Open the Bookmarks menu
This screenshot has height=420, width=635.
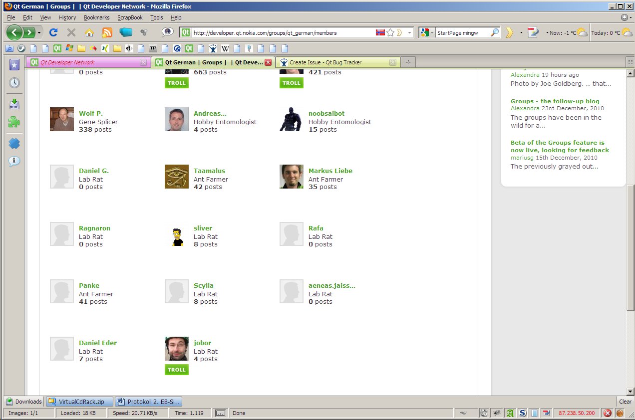click(96, 17)
